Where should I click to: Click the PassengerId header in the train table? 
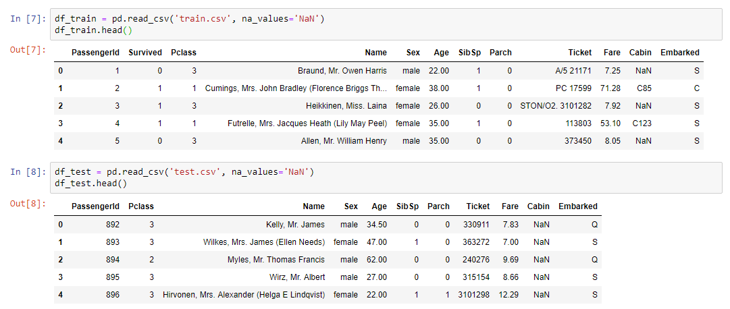point(95,53)
